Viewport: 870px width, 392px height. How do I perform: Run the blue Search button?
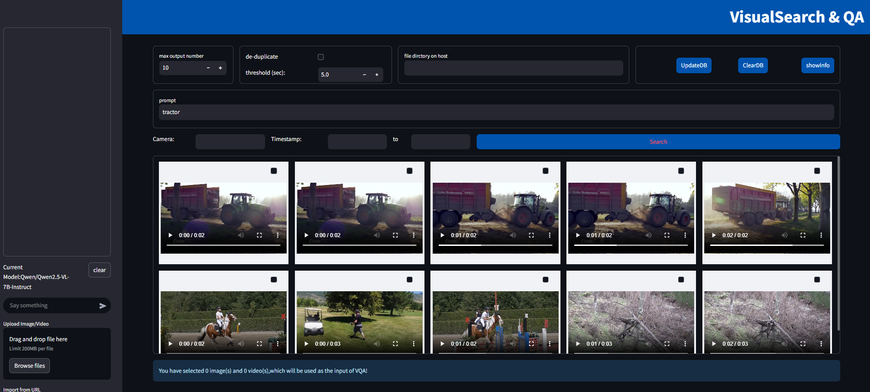point(658,142)
